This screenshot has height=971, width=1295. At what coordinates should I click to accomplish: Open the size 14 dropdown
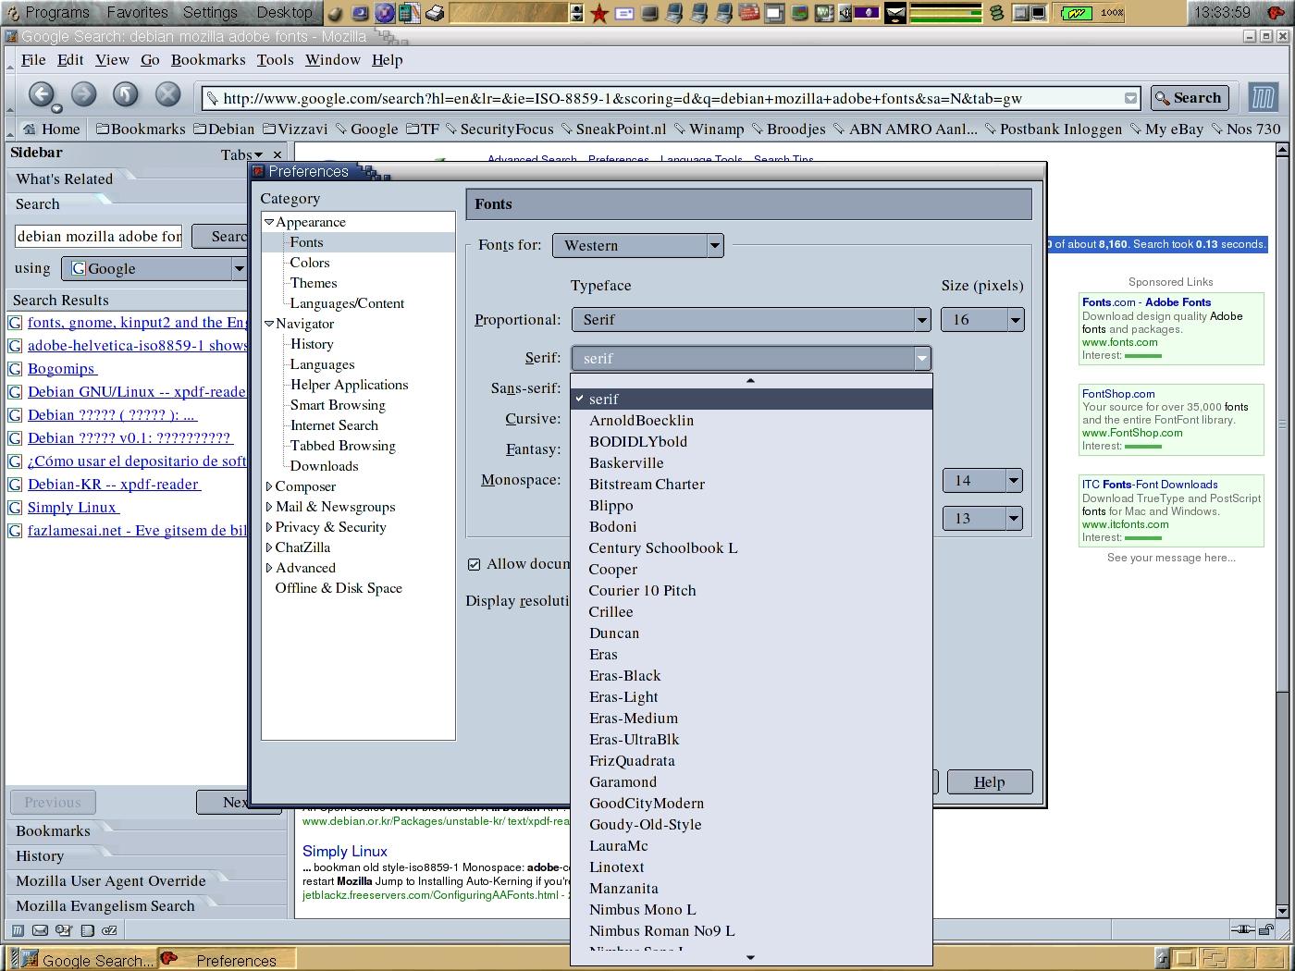point(982,480)
